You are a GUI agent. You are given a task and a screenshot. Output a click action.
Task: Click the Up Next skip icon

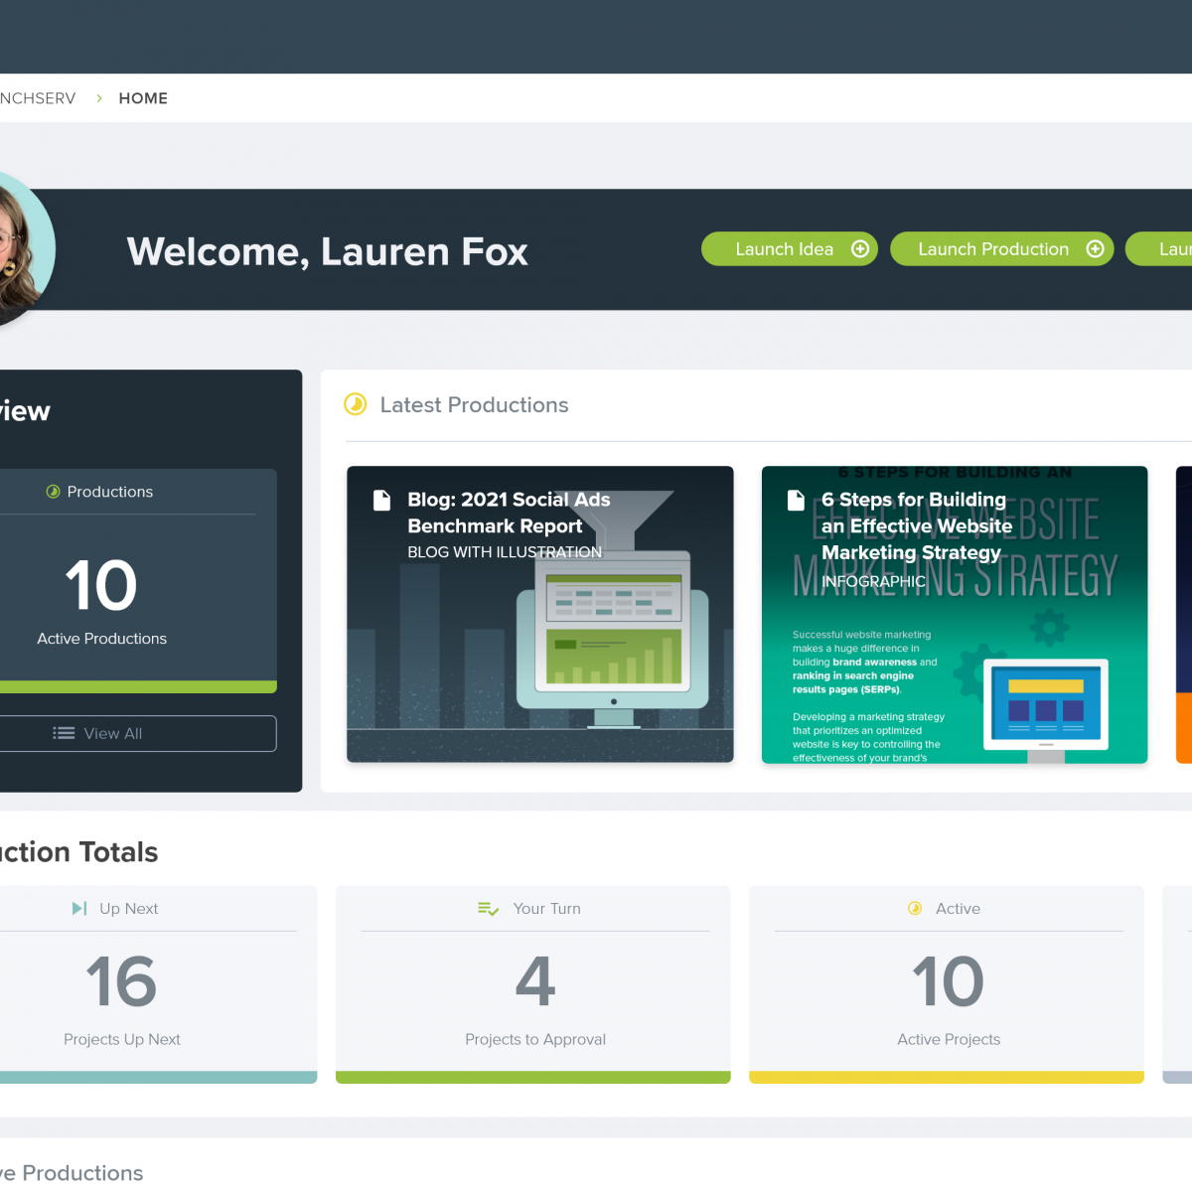[x=79, y=909]
